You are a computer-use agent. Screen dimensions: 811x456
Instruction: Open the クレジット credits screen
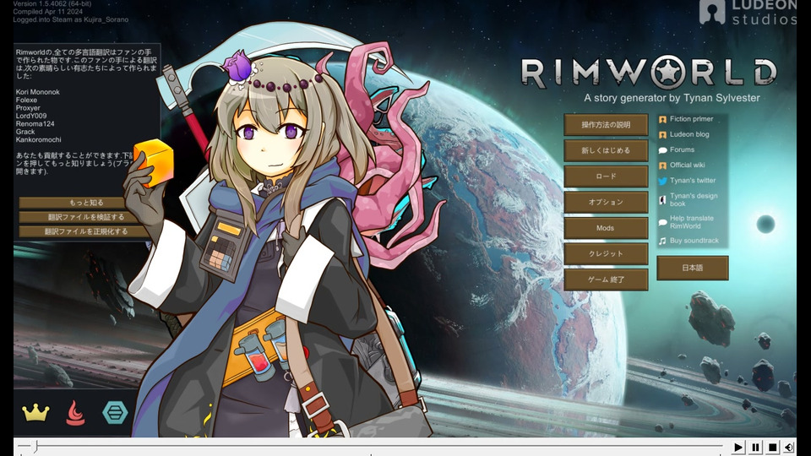tap(606, 254)
